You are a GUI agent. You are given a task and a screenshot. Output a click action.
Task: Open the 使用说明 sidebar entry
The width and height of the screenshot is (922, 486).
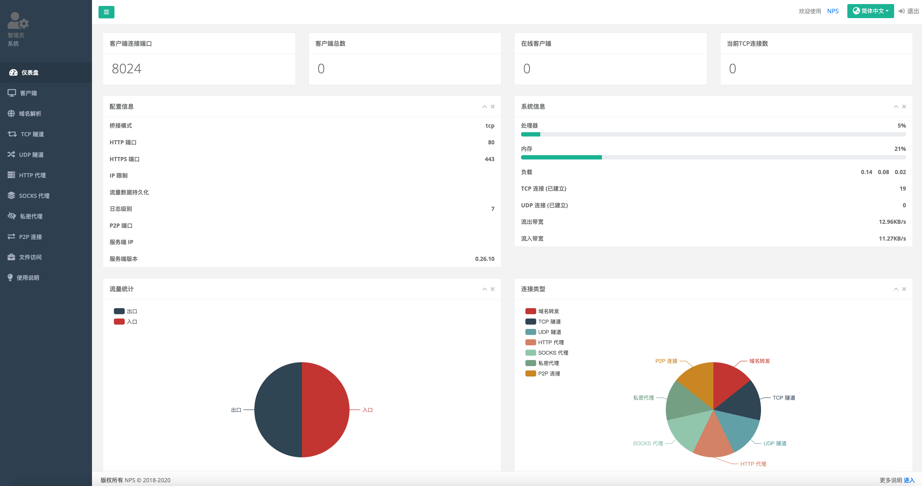(x=46, y=278)
